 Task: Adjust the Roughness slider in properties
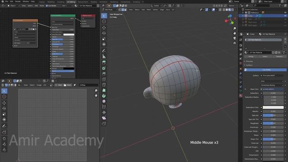273,123
